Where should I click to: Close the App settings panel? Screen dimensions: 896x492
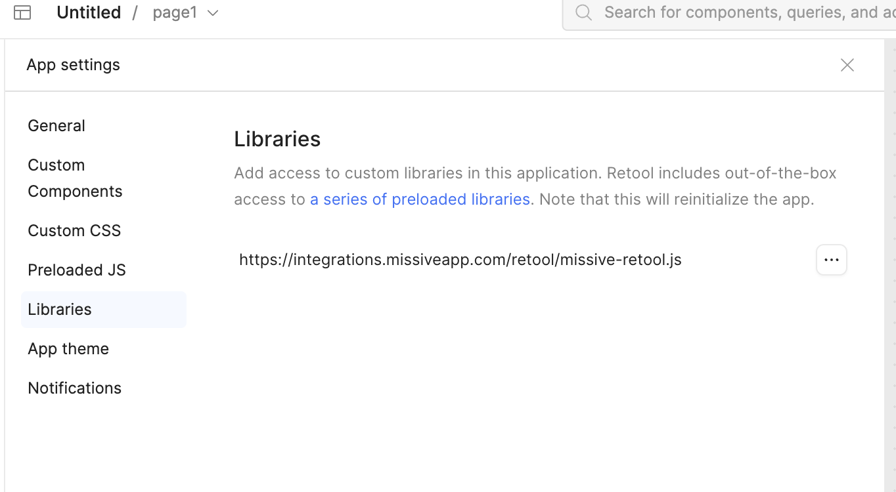[847, 65]
